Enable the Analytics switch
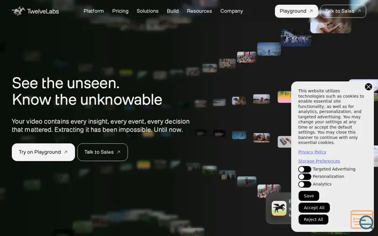Viewport: 378px width, 236px height. coord(304,185)
